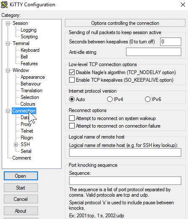188x219 pixels.
Task: Click the port knocking Sequence input field
Action: (125, 181)
